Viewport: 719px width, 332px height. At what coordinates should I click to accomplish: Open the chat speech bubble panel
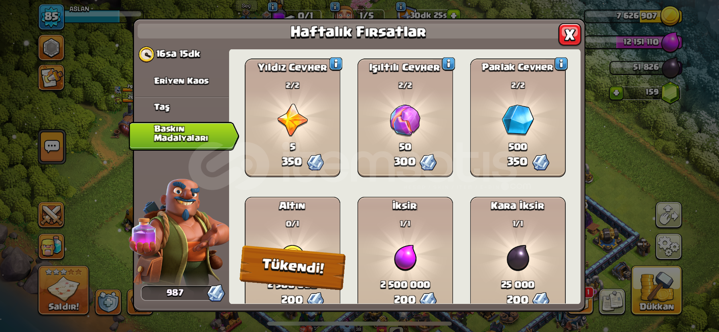pyautogui.click(x=52, y=147)
